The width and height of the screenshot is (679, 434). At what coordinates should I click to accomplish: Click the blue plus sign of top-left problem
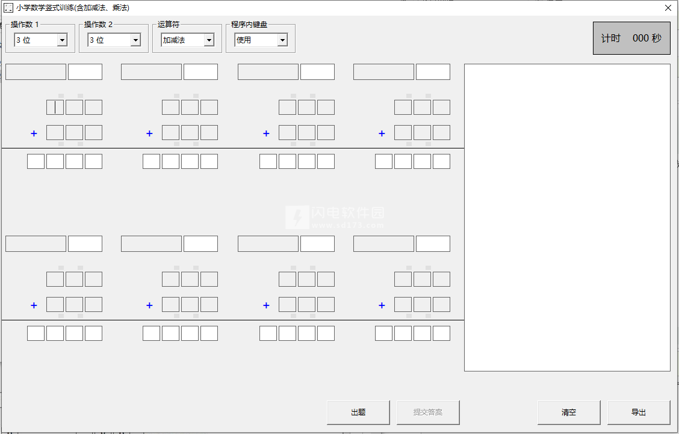34,133
